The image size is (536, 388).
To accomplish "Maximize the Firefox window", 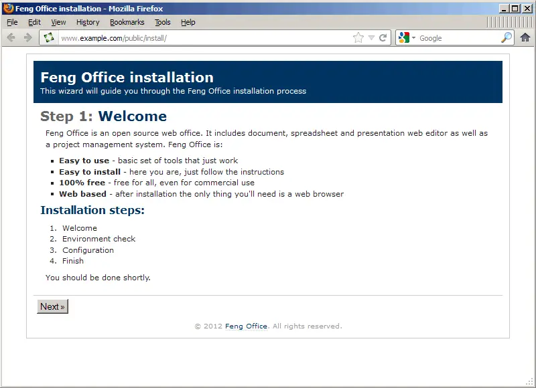I will click(515, 9).
